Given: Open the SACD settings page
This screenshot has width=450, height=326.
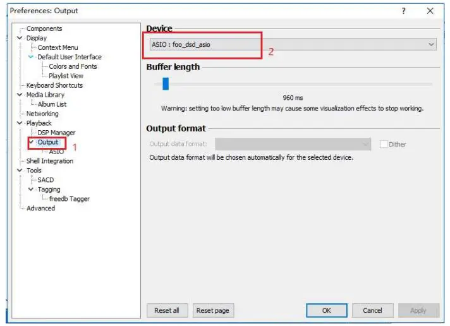Looking at the screenshot, I should coord(46,180).
